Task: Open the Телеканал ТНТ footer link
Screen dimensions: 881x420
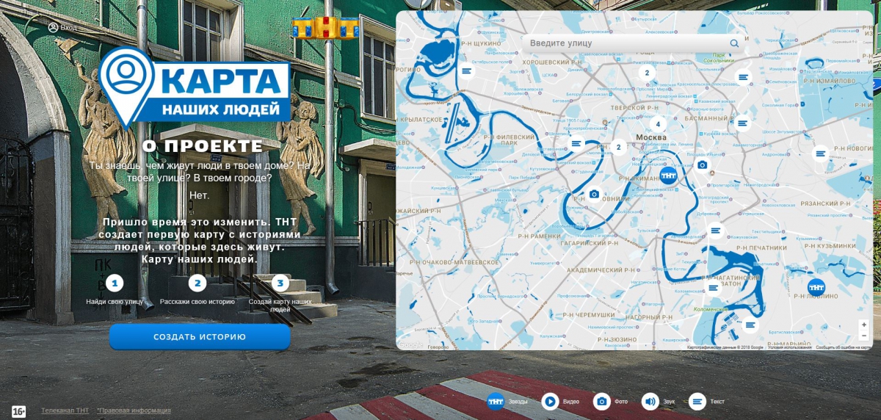Action: [65, 410]
